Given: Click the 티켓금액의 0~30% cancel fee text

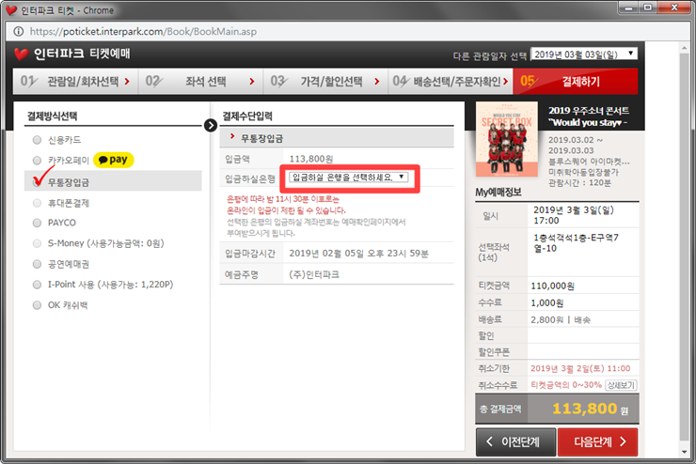Looking at the screenshot, I should tap(566, 385).
